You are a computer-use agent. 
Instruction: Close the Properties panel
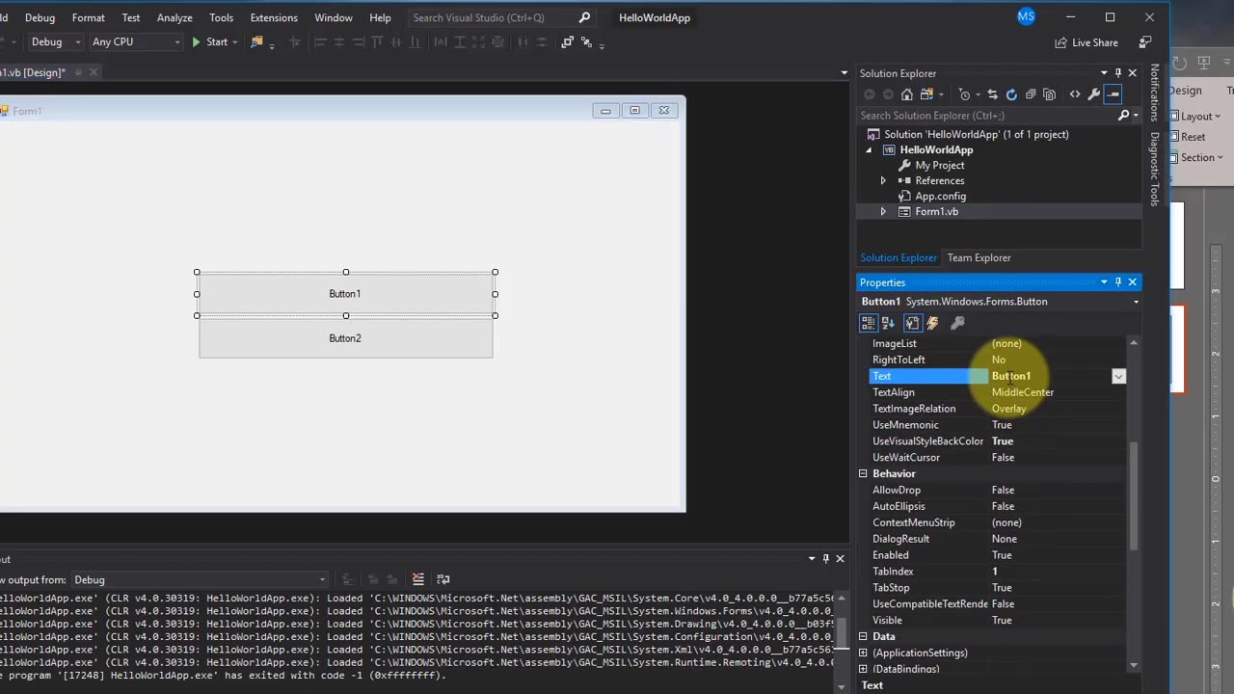(1133, 282)
